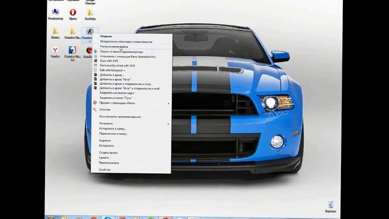Click the Notepad++ icon in the context menu
The height and width of the screenshot is (219, 389).
95,70
